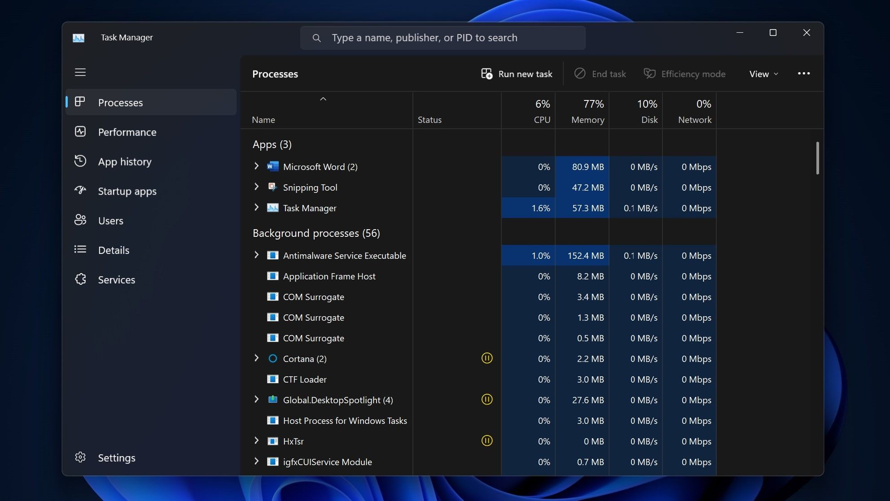Click the Cortana circle icon

point(272,358)
